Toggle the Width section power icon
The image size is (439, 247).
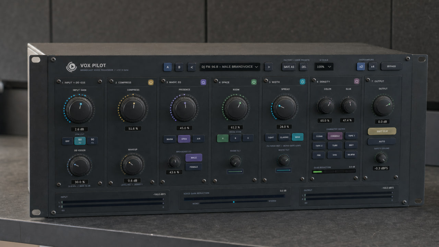(x=302, y=82)
